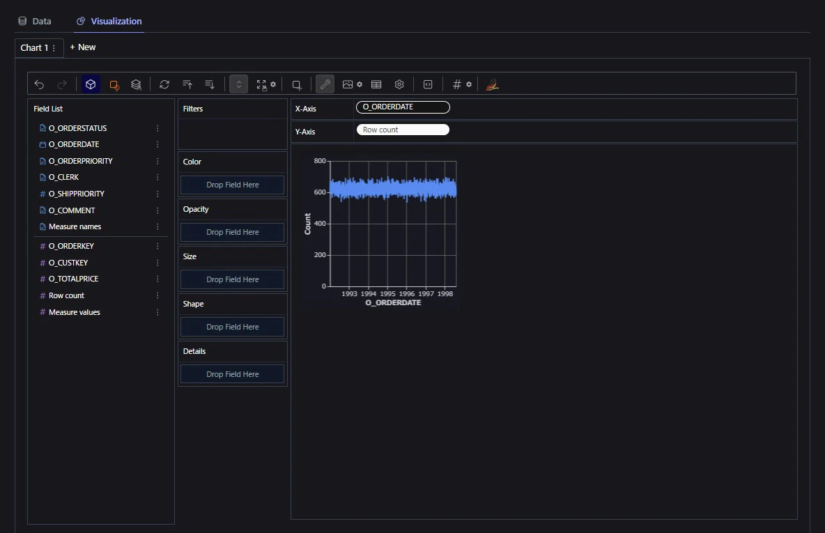Open layout size mode icon
Viewport: 825px width, 533px height.
(261, 84)
